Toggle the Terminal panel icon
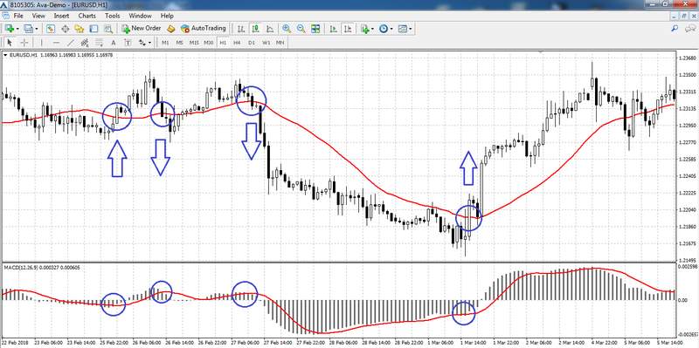The width and height of the screenshot is (699, 348). [93, 29]
